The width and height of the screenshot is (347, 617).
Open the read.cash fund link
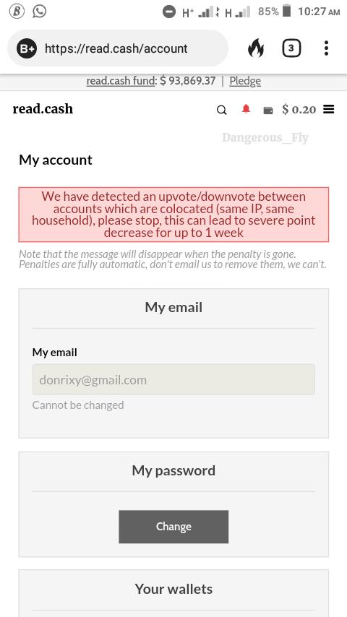[121, 81]
